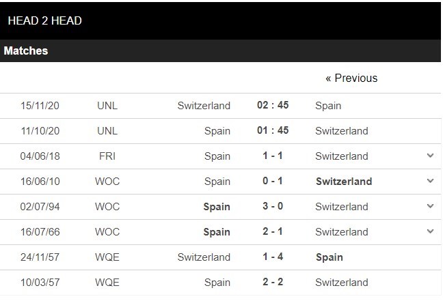Click the 1 - 4 score from 24/11/57
443x301 pixels.
[x=272, y=257]
